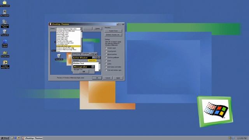The height and width of the screenshot is (140, 249).
Task: Select Nature (high color) theme
Action: pos(68,35)
